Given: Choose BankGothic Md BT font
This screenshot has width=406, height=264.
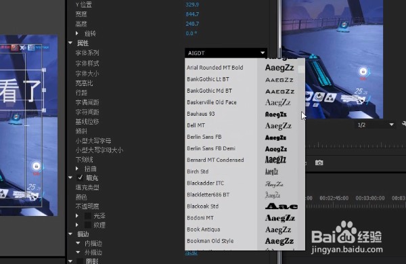Looking at the screenshot, I should coord(209,91).
